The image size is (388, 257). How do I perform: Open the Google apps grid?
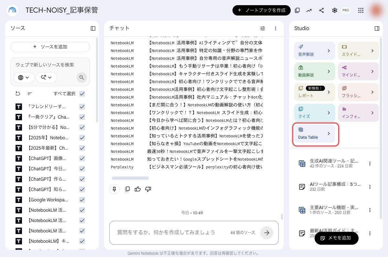pyautogui.click(x=361, y=10)
